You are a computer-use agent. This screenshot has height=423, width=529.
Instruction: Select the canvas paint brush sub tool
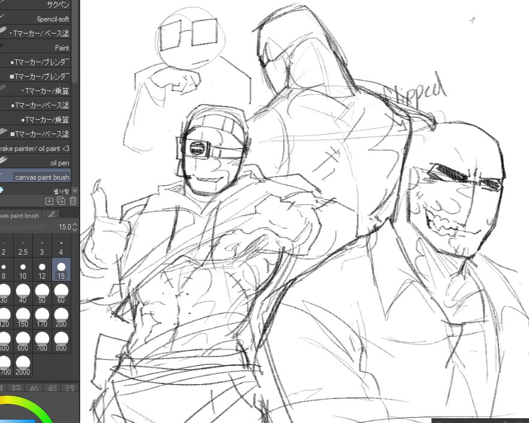pyautogui.click(x=35, y=177)
